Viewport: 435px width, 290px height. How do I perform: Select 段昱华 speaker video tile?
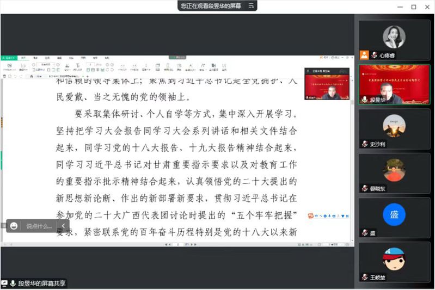(x=394, y=84)
